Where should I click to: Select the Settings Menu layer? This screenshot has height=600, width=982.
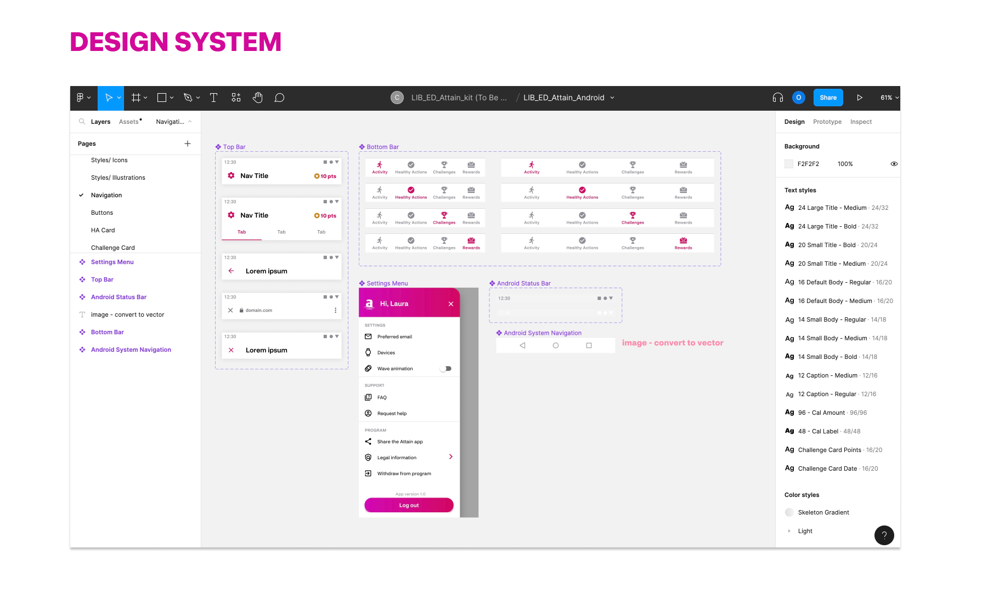(x=112, y=262)
